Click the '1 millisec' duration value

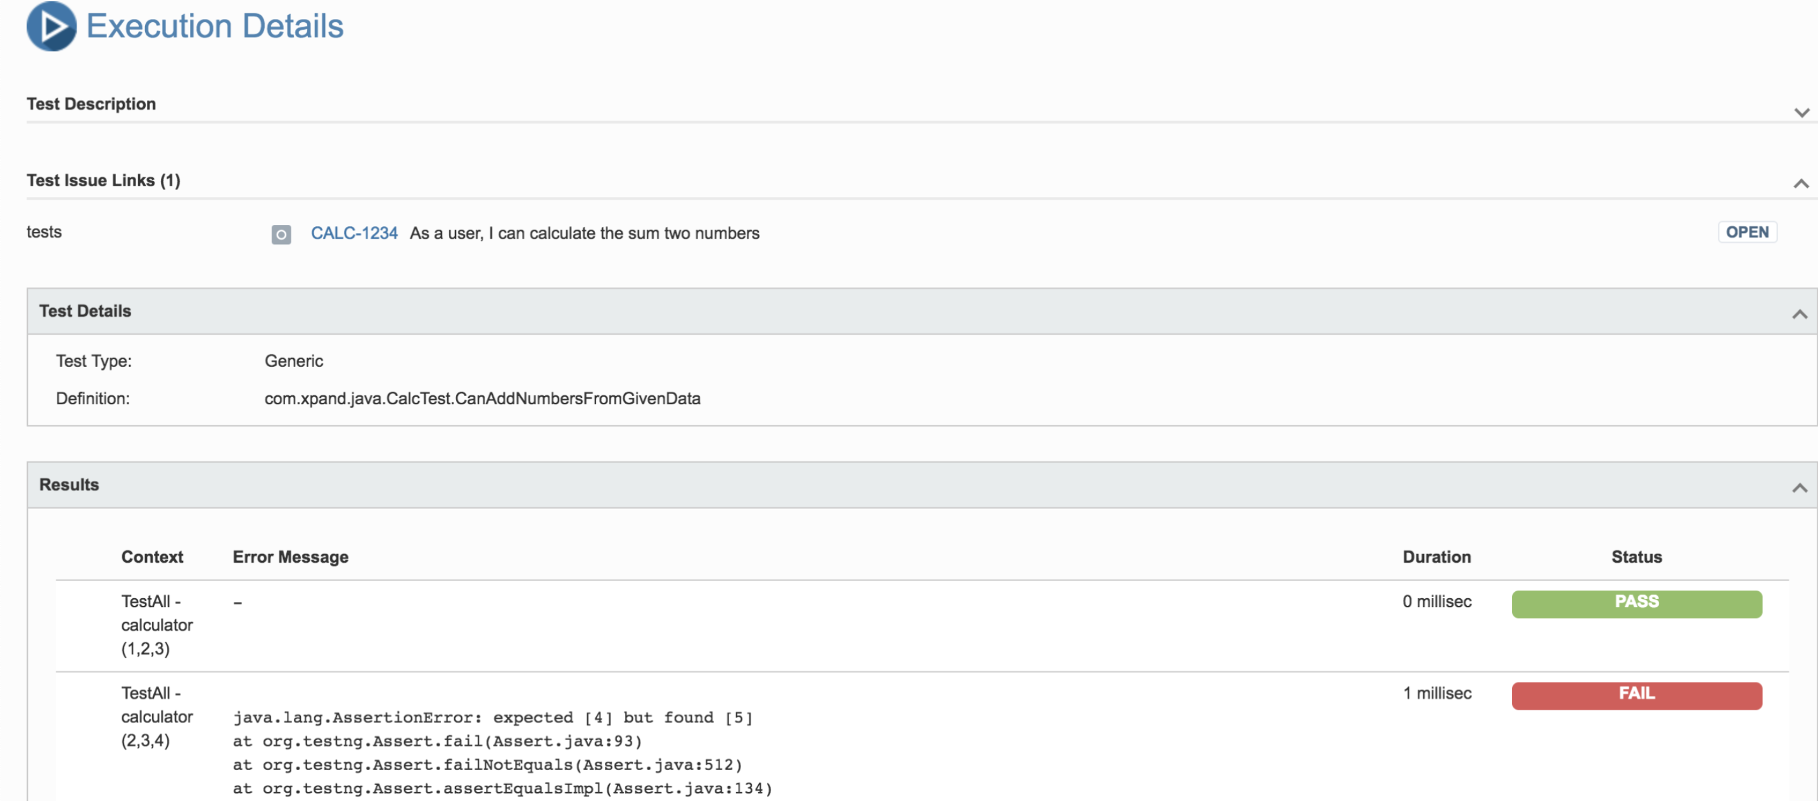pos(1436,693)
